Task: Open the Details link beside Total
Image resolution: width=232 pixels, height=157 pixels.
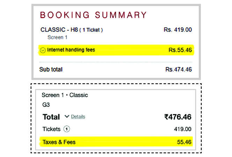Action: (x=78, y=117)
